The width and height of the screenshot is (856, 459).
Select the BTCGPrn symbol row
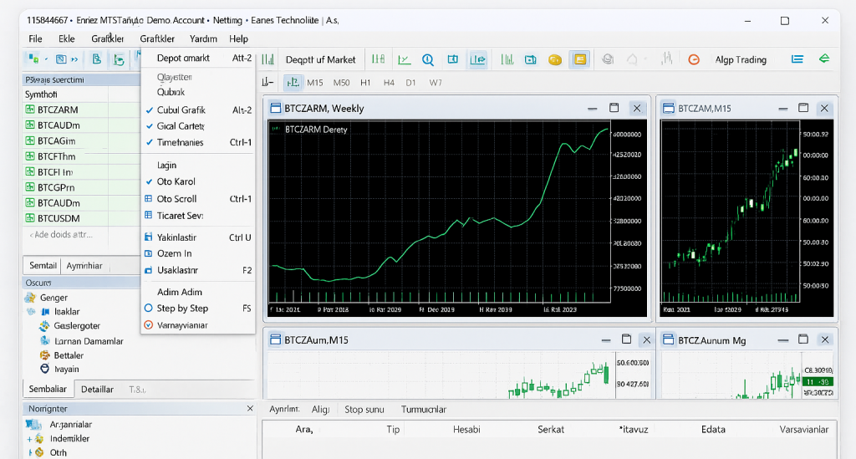81,187
